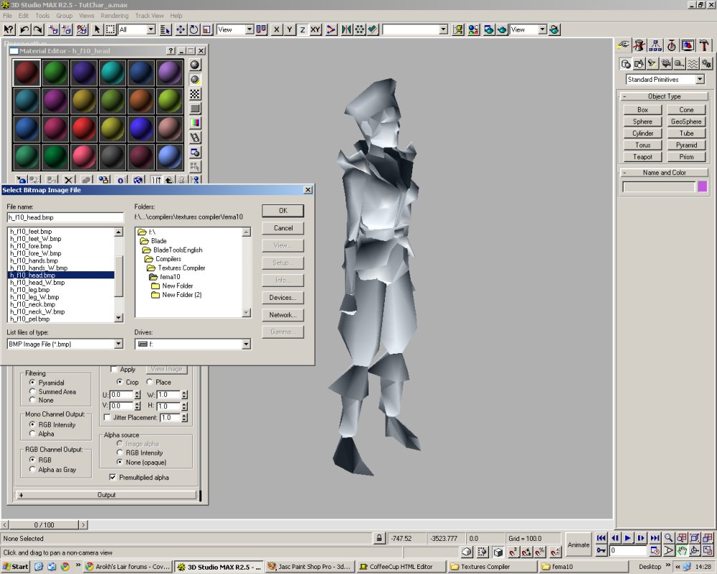The image size is (717, 574).
Task: Open the selection filter All dropdown
Action: 151,29
